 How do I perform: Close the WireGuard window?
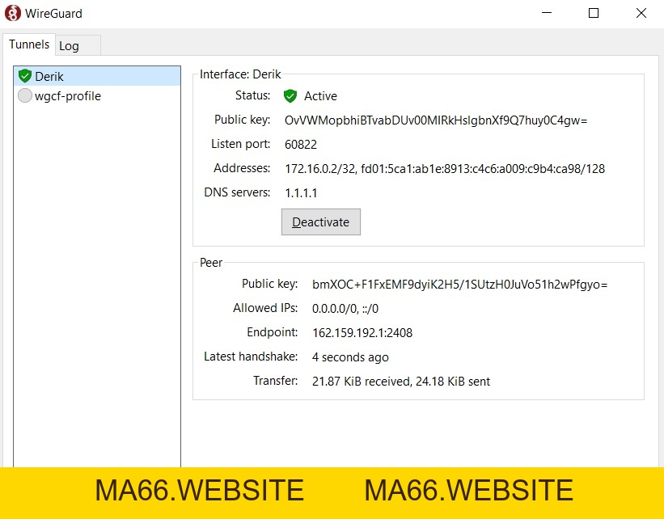[x=641, y=13]
